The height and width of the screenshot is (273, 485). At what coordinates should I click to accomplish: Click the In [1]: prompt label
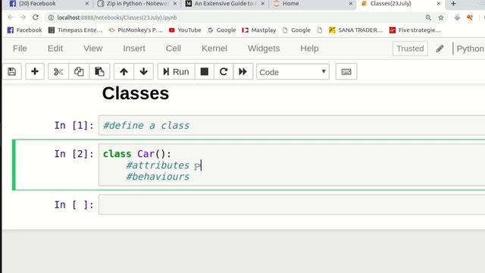pyautogui.click(x=74, y=125)
